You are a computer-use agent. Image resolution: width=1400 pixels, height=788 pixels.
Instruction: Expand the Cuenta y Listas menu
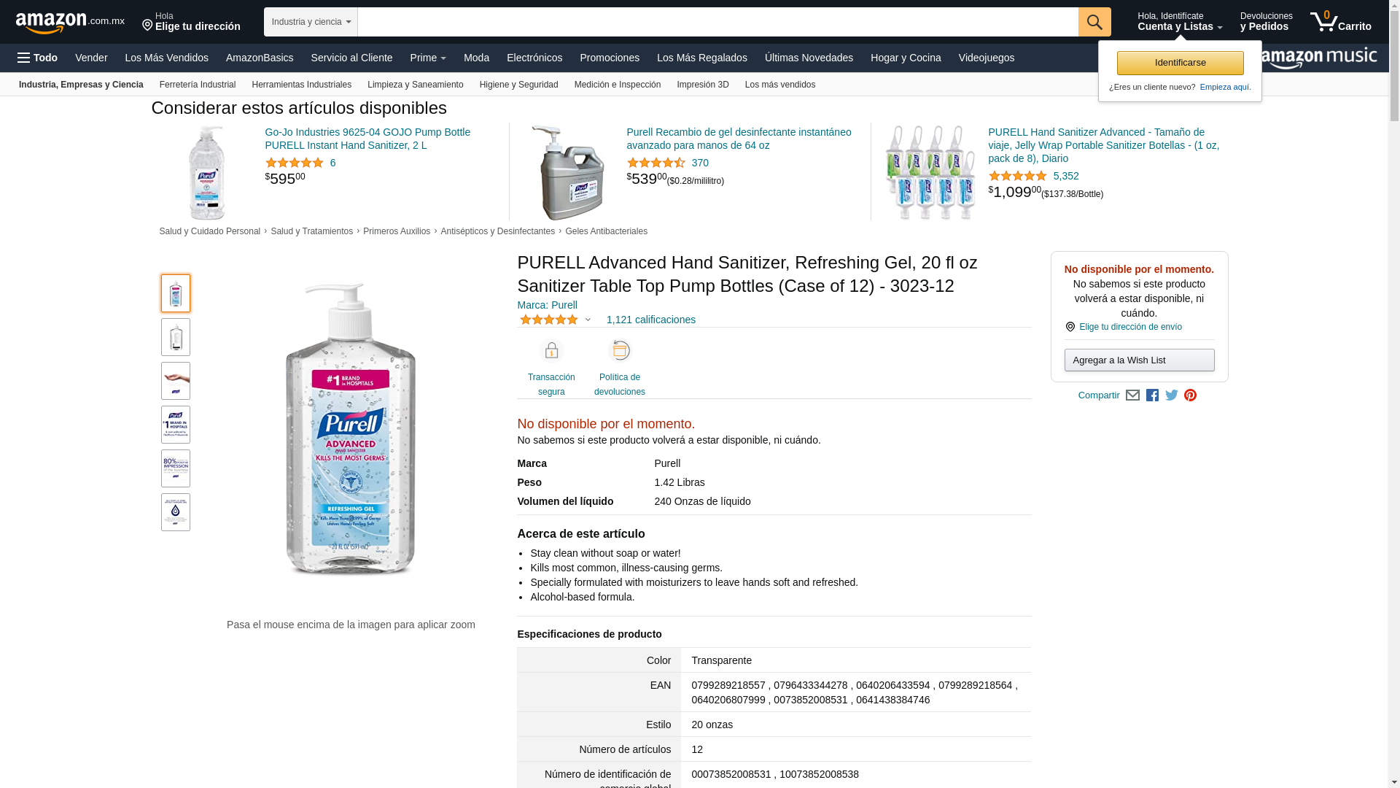(x=1180, y=22)
